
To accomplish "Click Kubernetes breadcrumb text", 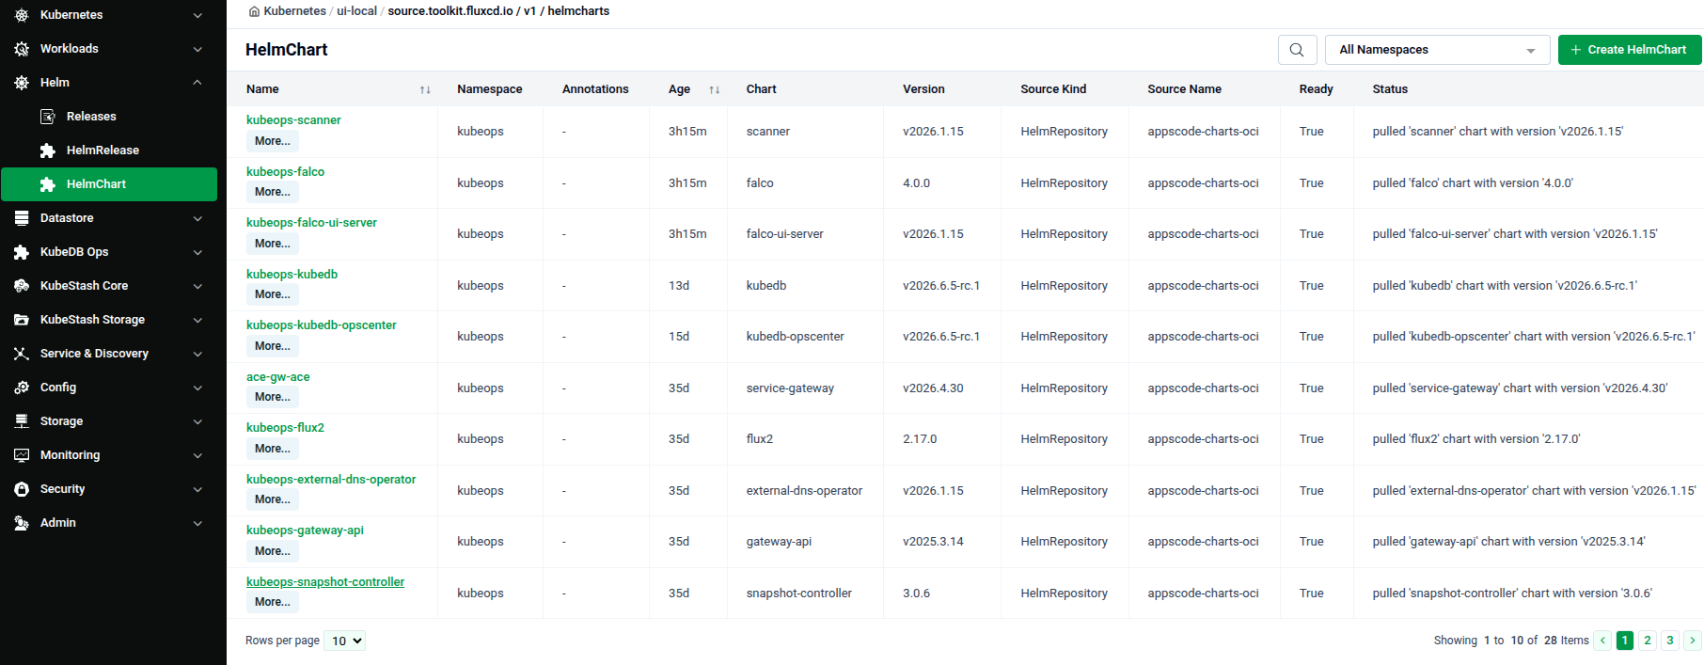I will [295, 11].
